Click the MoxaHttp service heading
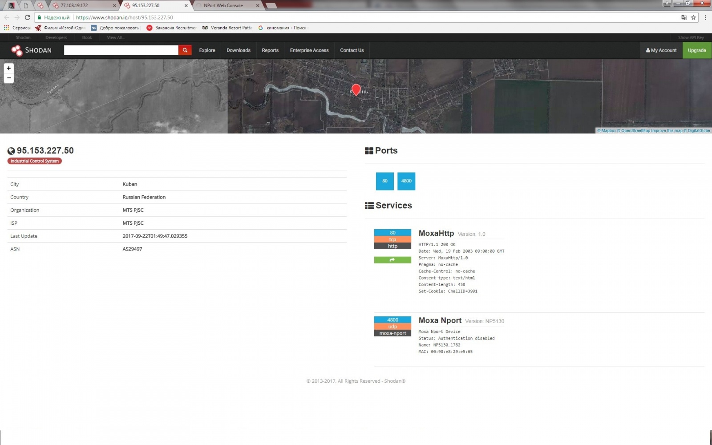This screenshot has width=712, height=445. click(x=436, y=233)
